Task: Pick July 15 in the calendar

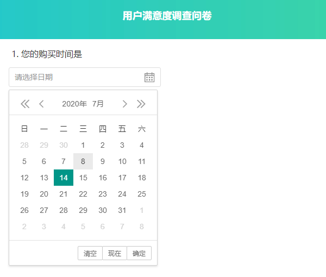Action: point(83,178)
